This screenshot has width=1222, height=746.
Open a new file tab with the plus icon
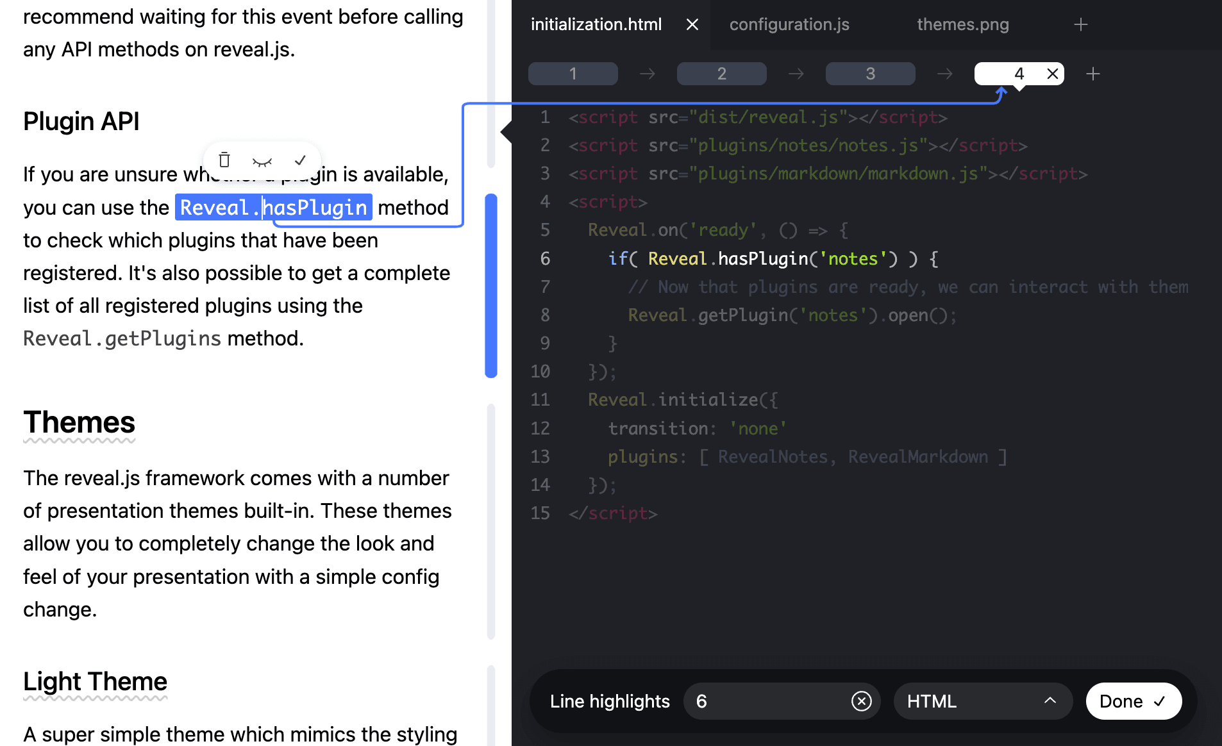click(x=1080, y=24)
